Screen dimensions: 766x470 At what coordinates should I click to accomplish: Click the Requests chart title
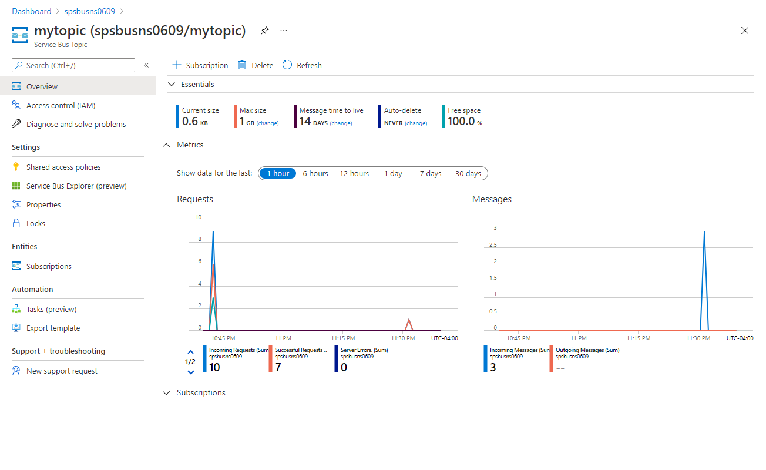(195, 199)
